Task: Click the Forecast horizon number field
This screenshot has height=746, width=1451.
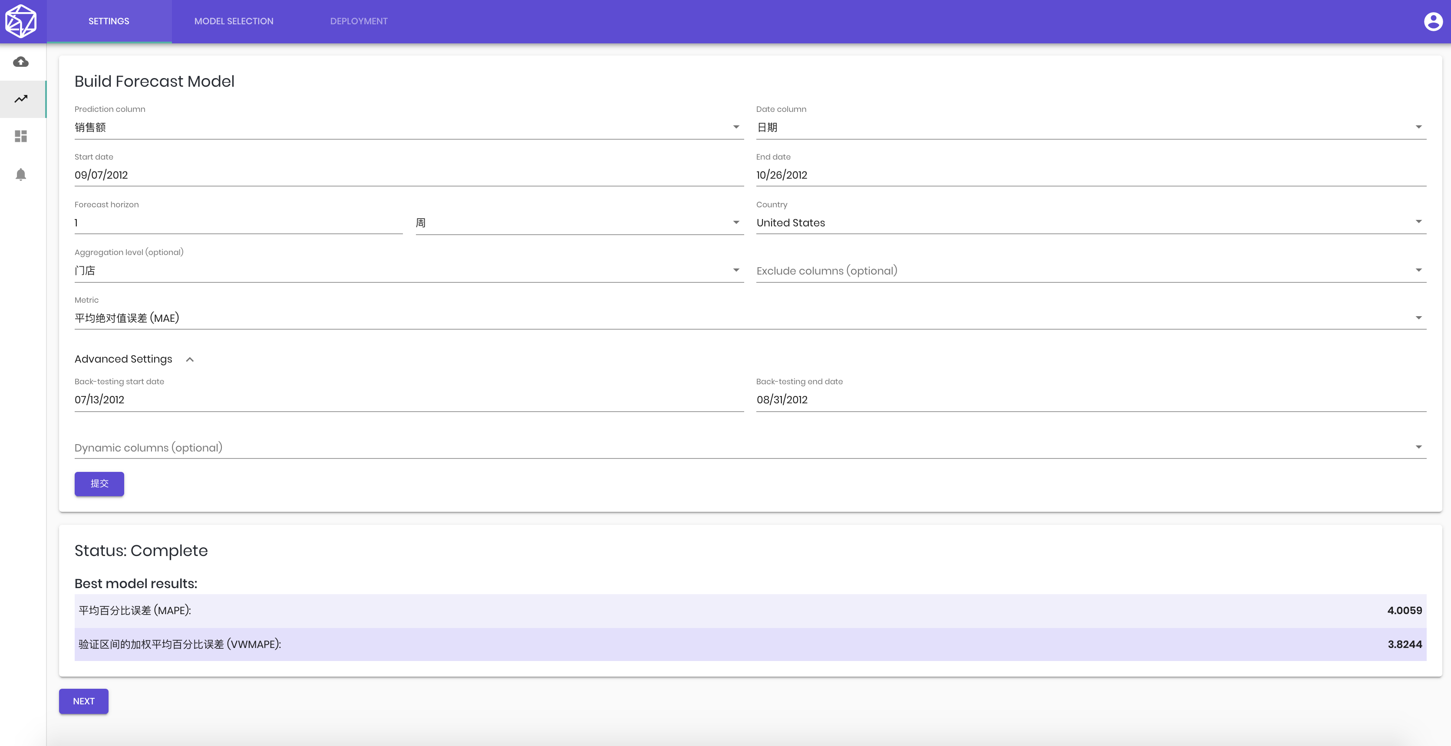Action: coord(238,223)
